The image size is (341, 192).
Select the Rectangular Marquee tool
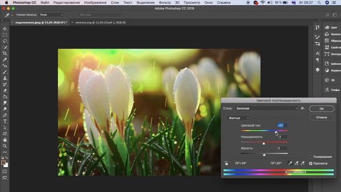point(5,35)
